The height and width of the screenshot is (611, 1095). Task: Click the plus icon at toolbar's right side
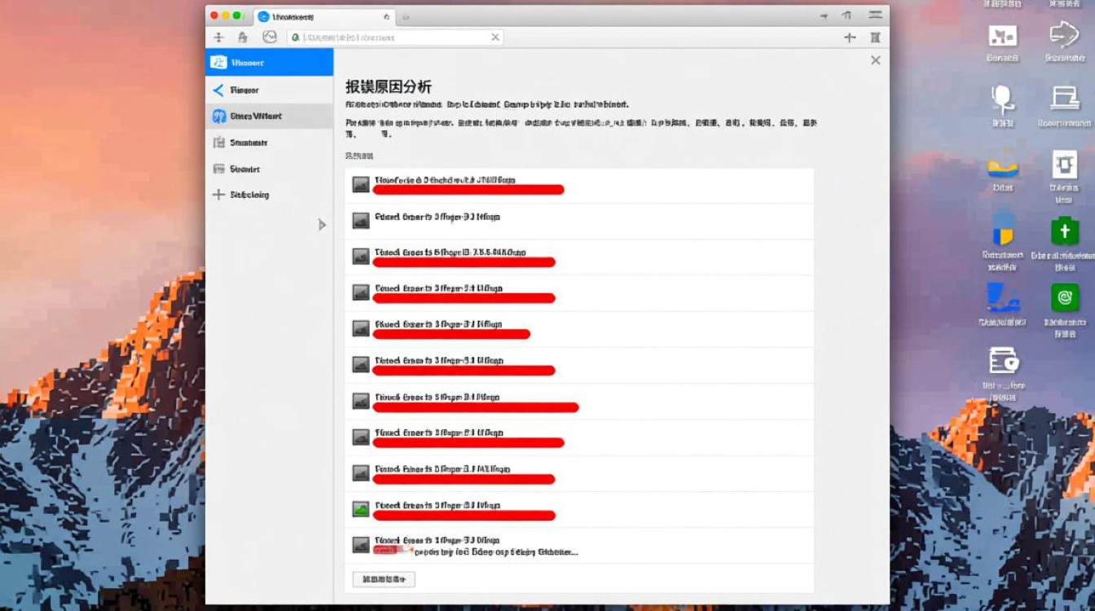[x=850, y=37]
